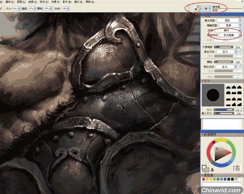244x194 pixels.
Task: Open the 标准颜色 Colors panel options arrow
Action: (242, 135)
